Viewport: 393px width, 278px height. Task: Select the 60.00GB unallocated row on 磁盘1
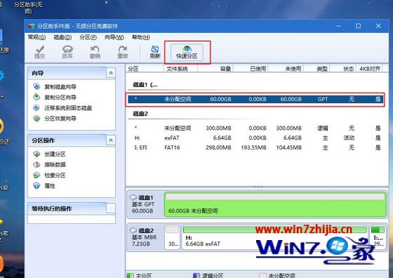pos(255,99)
